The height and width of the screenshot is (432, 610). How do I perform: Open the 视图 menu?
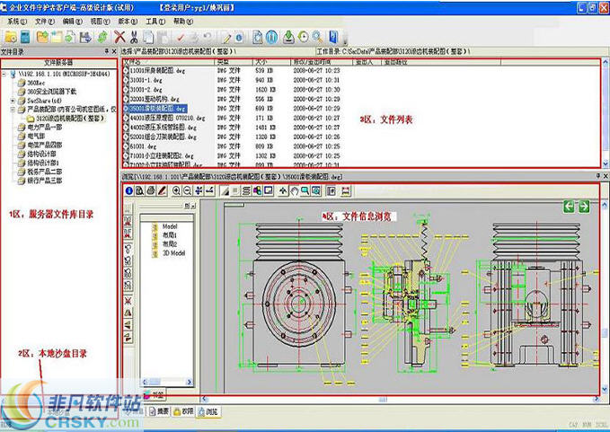coord(100,22)
